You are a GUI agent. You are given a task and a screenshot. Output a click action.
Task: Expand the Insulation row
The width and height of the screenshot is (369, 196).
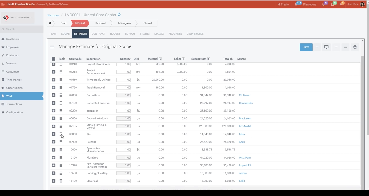click(x=53, y=111)
